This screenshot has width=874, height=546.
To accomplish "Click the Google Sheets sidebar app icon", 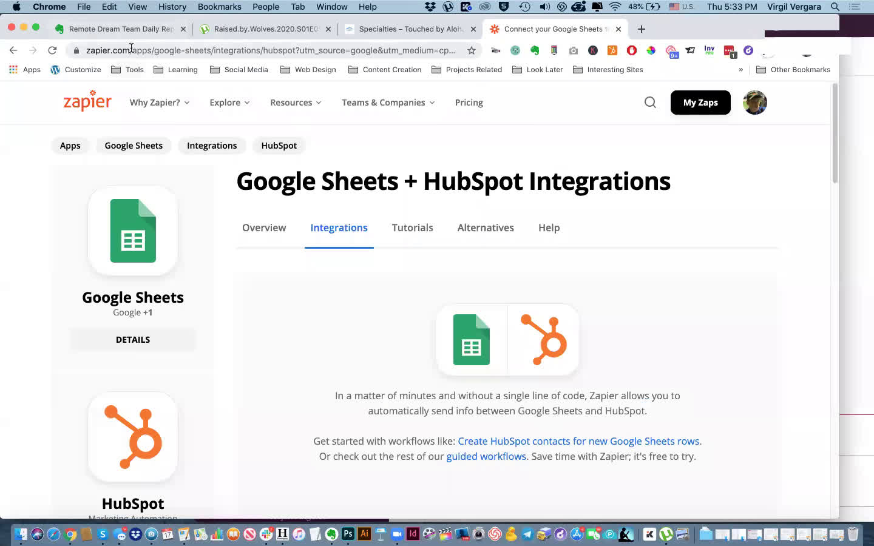I will coord(133,231).
